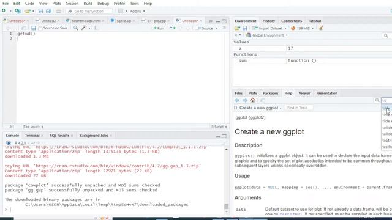Open the Code menu

pos(29,4)
